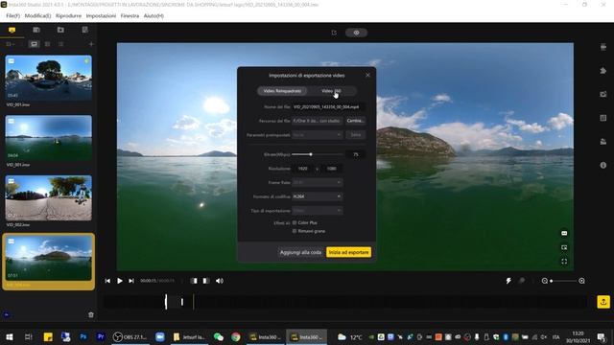Switch media list to list view

pos(60,44)
